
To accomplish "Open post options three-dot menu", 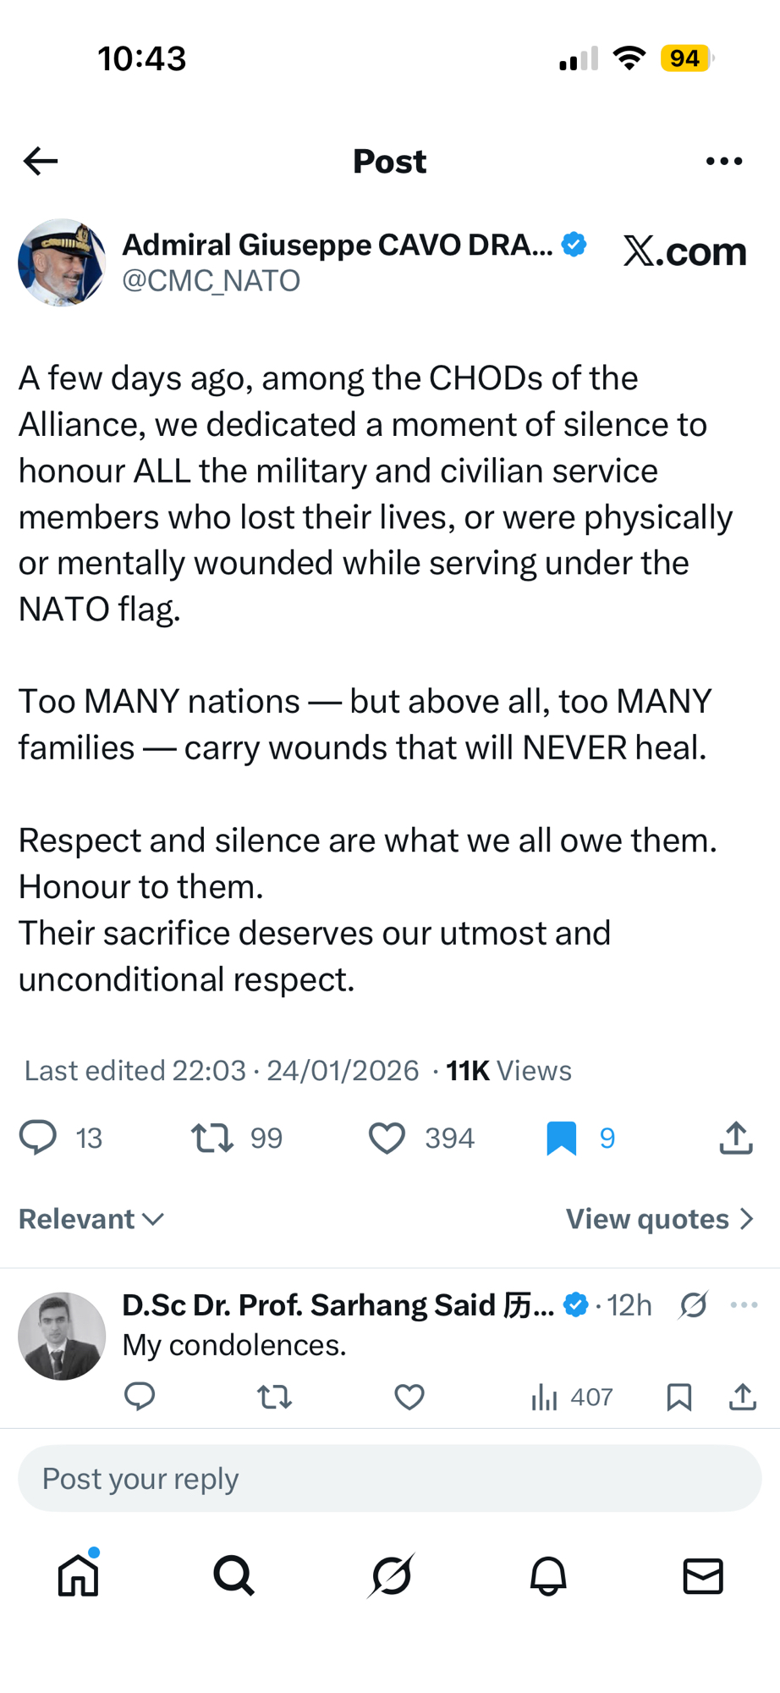I will pos(724,161).
